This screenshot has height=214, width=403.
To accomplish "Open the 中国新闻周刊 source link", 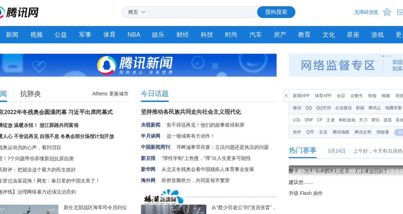I will point(155,147).
